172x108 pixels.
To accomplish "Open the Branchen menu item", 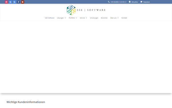I will pyautogui.click(x=104, y=18).
